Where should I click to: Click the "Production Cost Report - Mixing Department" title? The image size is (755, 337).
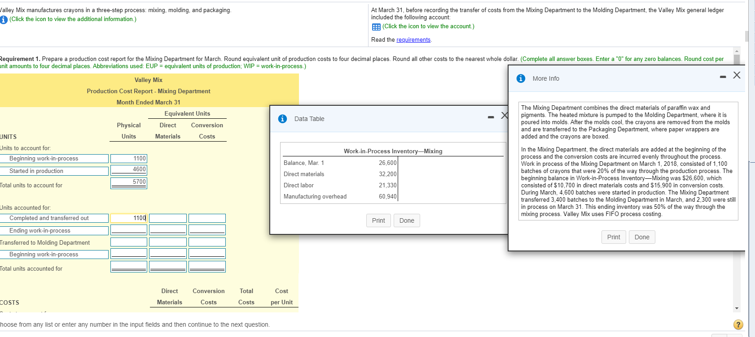click(149, 91)
